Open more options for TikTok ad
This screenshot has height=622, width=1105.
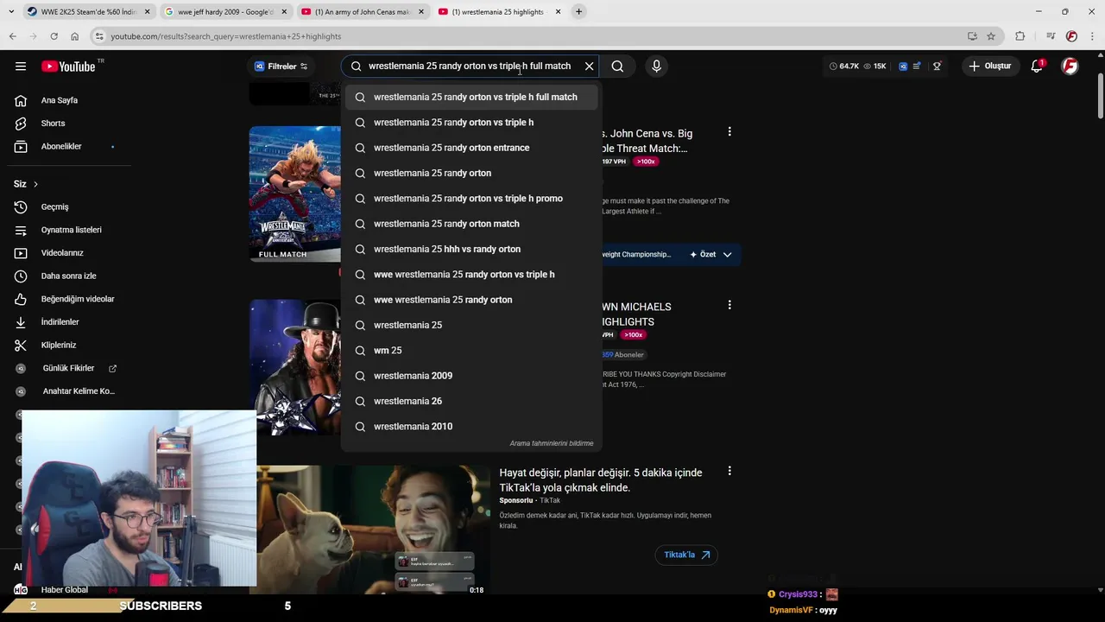[x=729, y=471]
